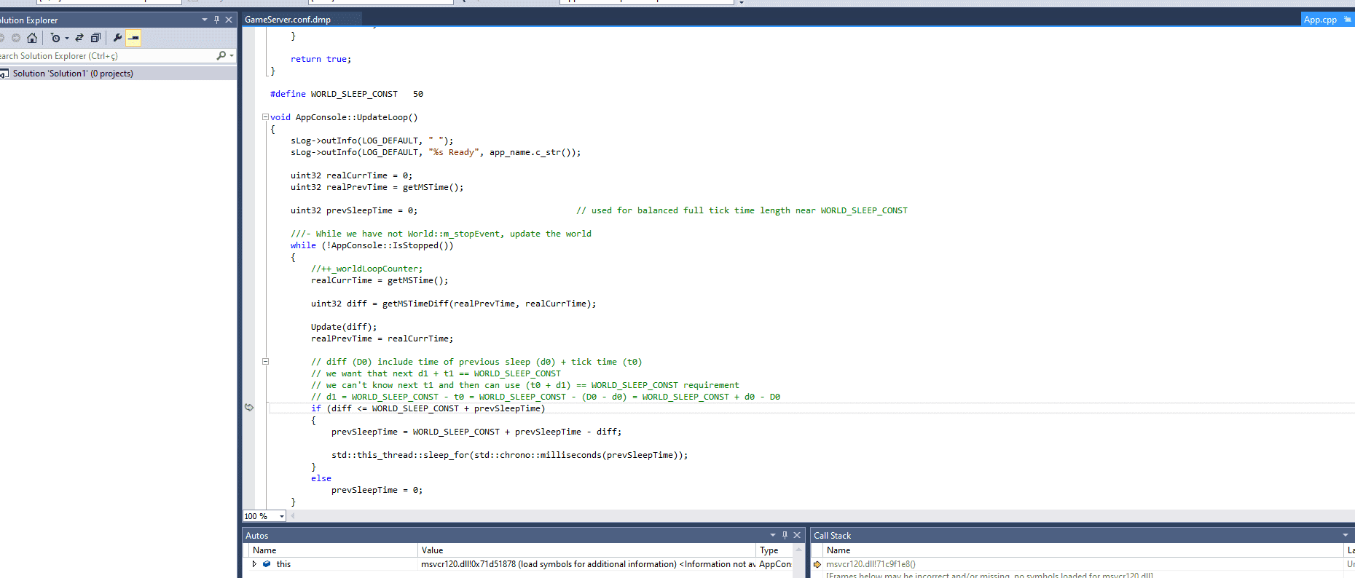
Task: Select the 'this' row name in Autos
Action: 283,564
